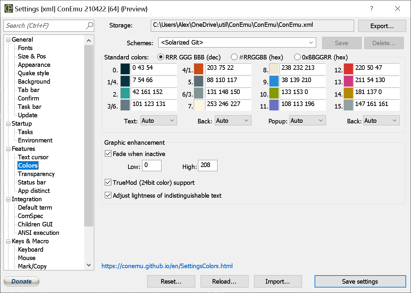Image resolution: width=411 pixels, height=293 pixels.
Task: Open the Keyboard settings page
Action: tap(30, 249)
